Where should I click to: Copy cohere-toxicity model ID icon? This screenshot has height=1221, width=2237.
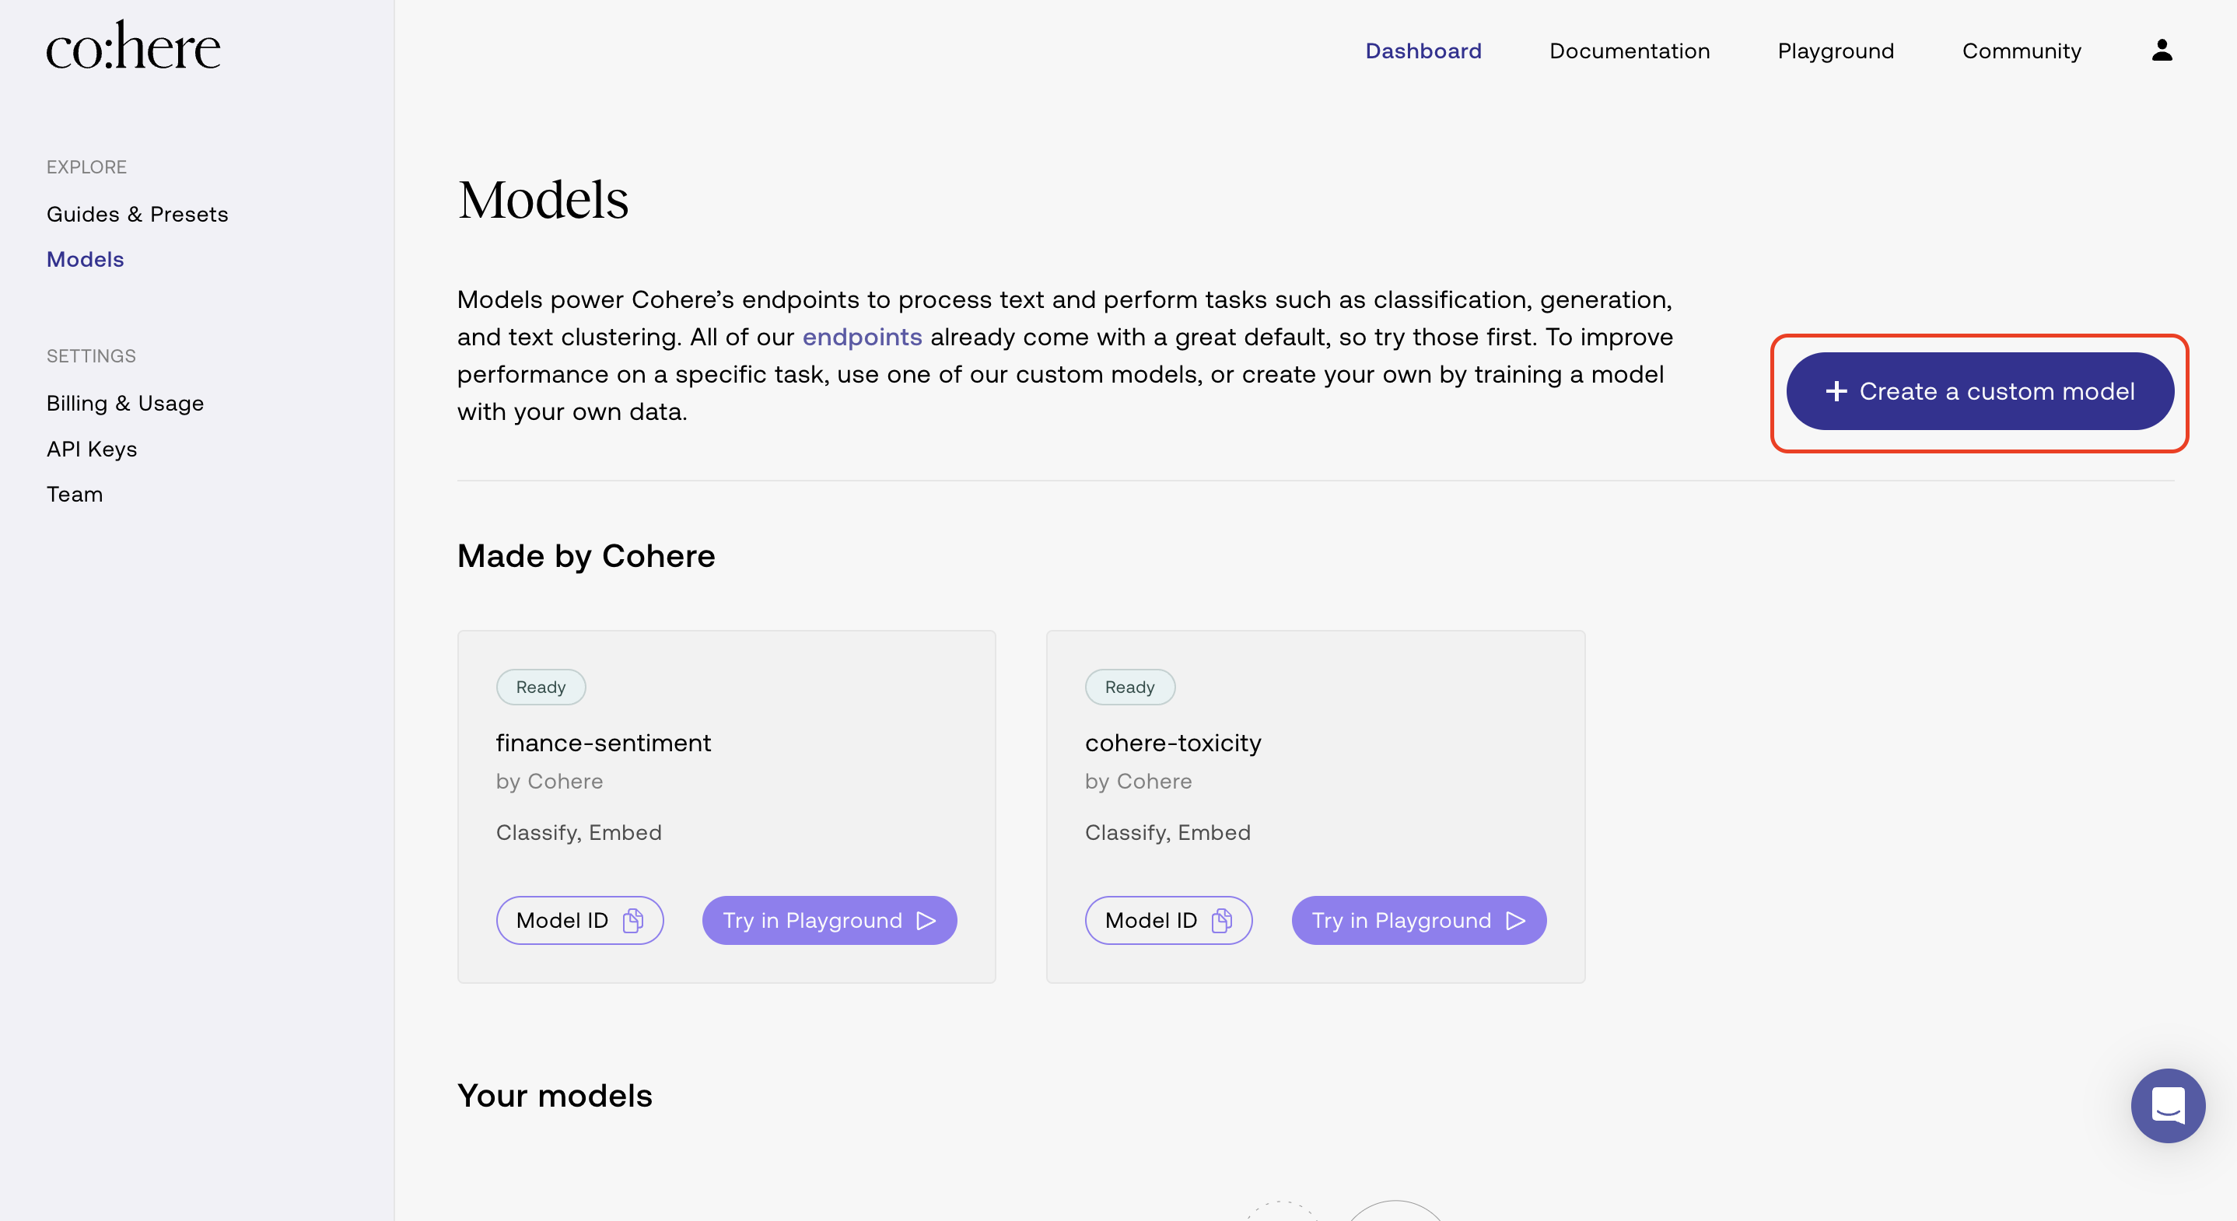[1222, 921]
